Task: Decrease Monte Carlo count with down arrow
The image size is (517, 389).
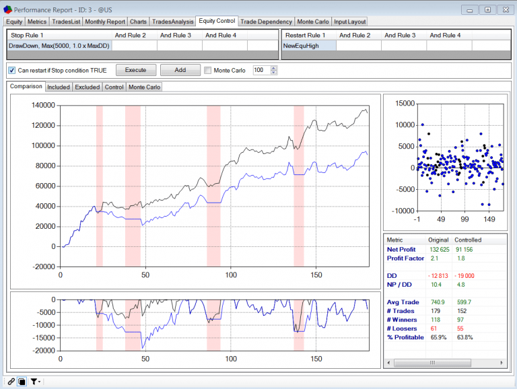Action: [x=273, y=73]
